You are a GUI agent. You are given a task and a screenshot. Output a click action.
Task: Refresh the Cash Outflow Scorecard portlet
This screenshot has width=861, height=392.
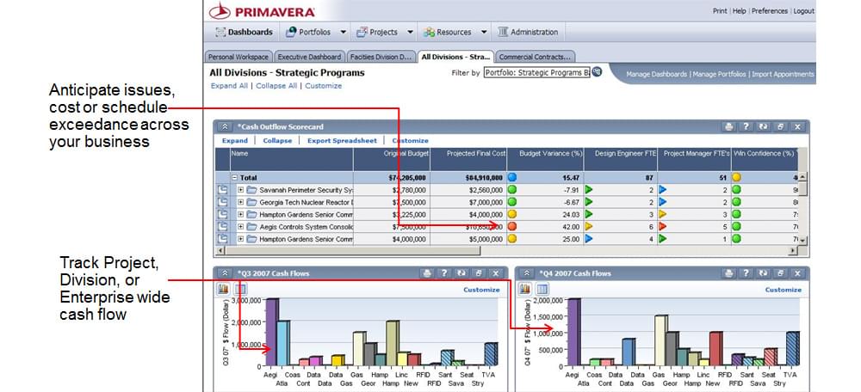tap(763, 126)
